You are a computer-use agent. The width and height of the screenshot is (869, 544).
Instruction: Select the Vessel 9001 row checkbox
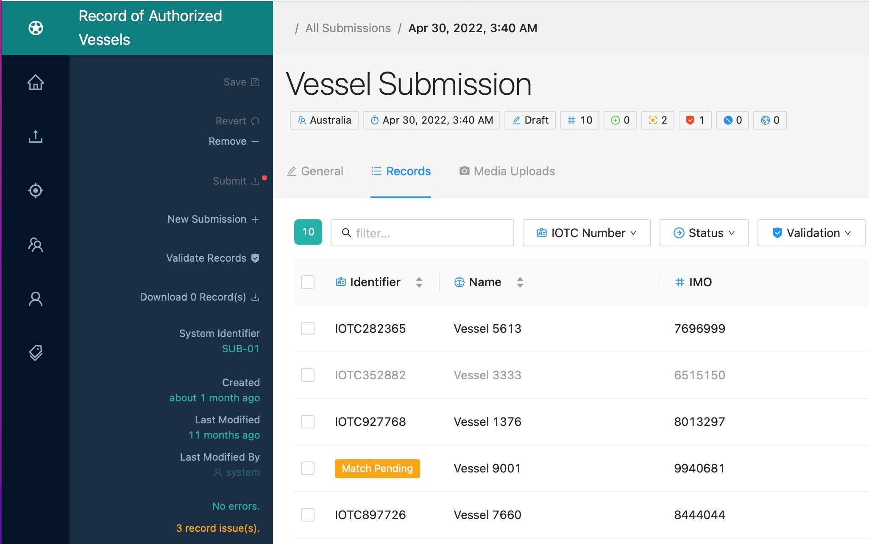click(x=308, y=468)
